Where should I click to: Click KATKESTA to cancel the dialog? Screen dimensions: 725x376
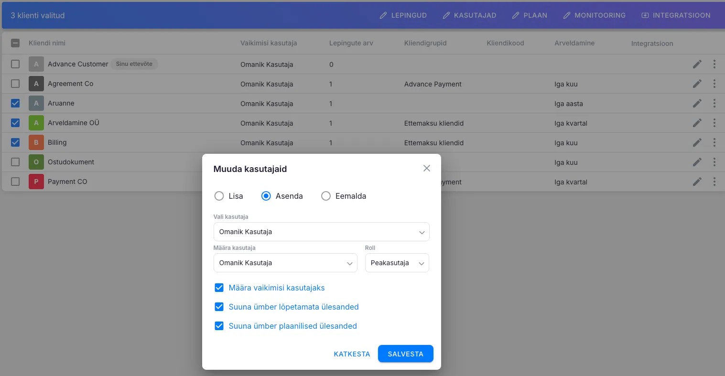pyautogui.click(x=352, y=354)
